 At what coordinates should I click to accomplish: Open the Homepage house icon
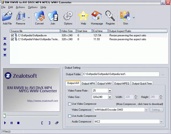[97, 16]
